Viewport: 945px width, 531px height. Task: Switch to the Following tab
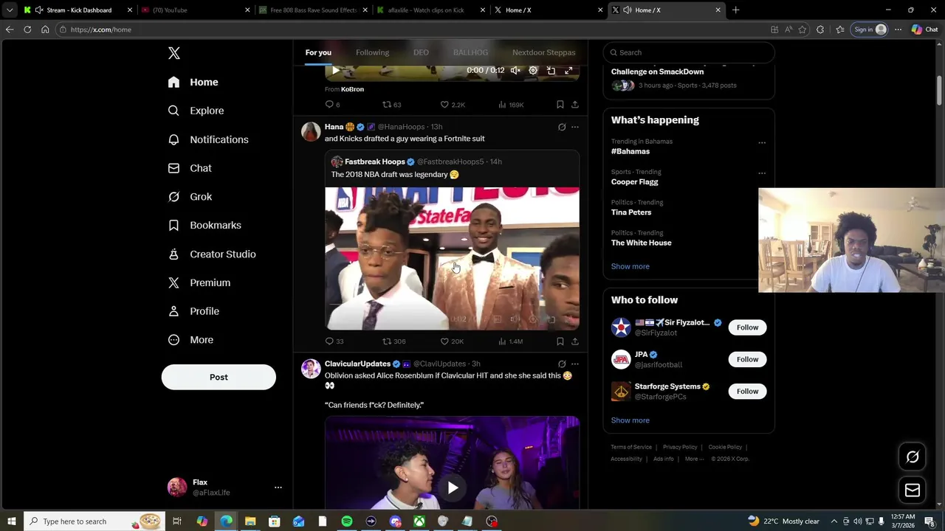pyautogui.click(x=372, y=52)
